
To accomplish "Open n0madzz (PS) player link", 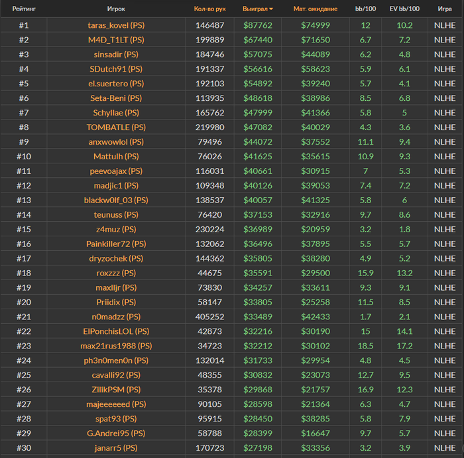I will (x=116, y=317).
